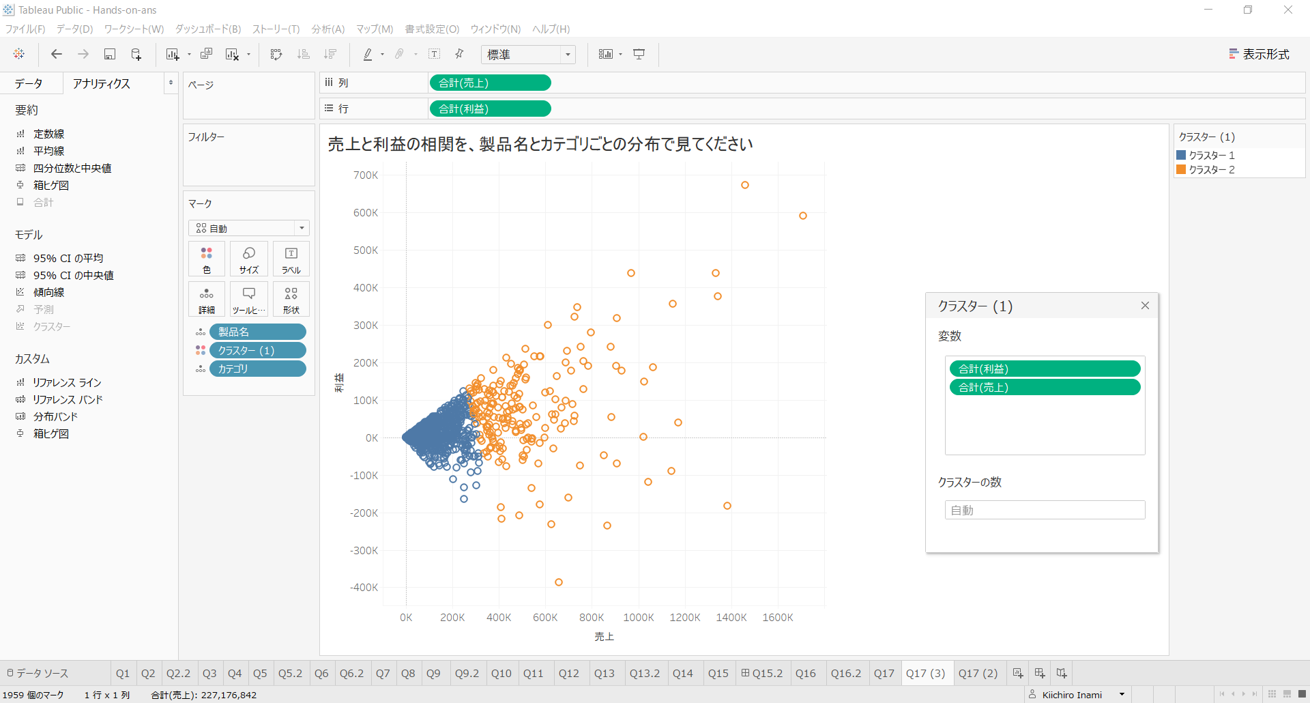
Task: Switch to the filmstrip view icon
Action: (1287, 694)
